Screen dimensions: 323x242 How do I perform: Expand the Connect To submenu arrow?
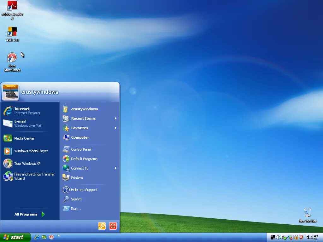[115, 168]
